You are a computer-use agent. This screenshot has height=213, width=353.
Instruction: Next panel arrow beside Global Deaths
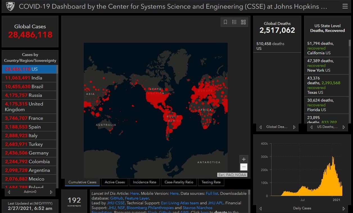tap(294, 127)
